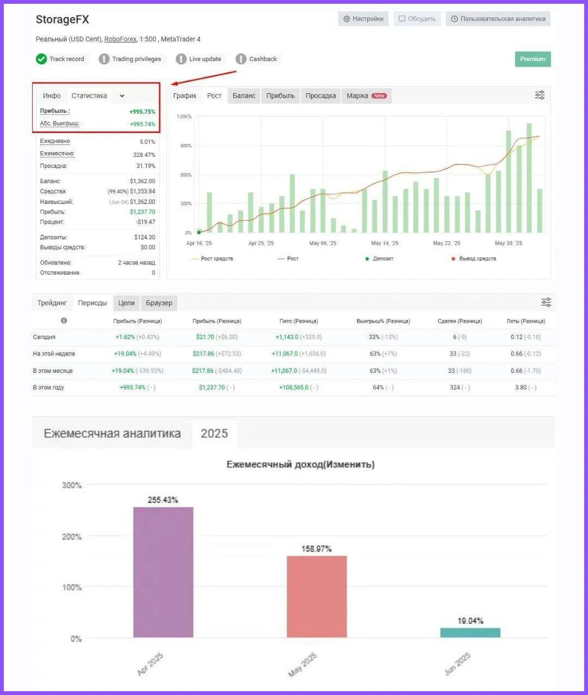Open periods table filter sliders icon
588x695 pixels.
pos(546,303)
